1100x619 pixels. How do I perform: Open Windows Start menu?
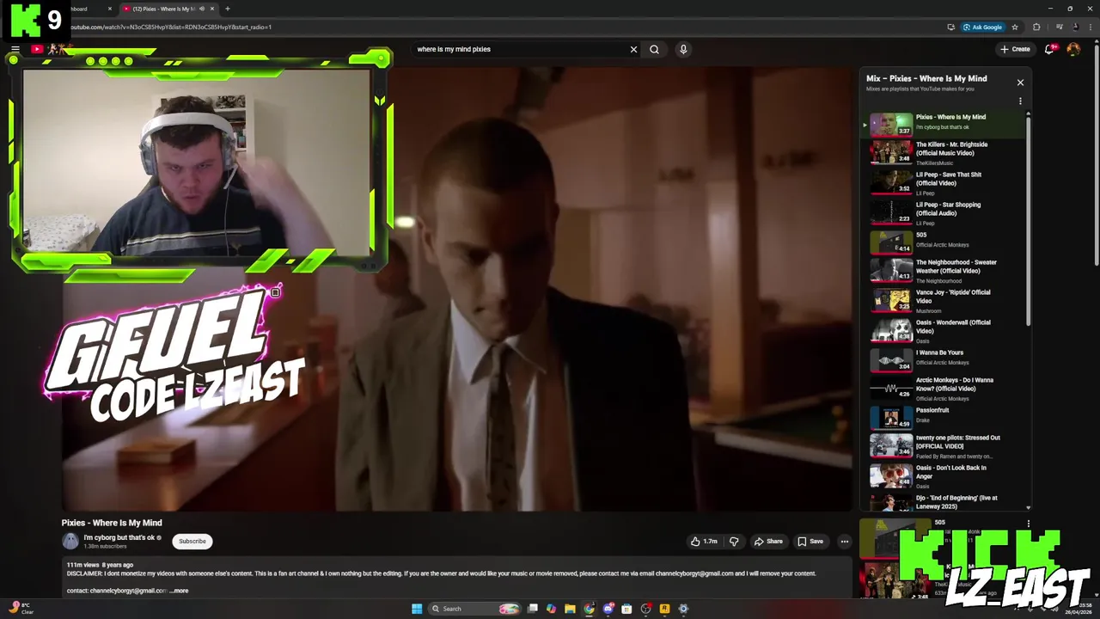[x=417, y=609]
